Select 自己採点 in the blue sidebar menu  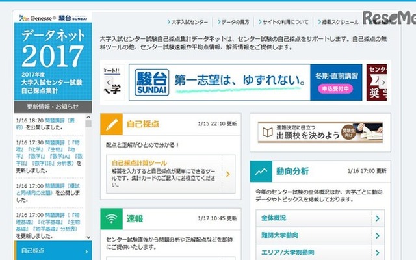53,251
